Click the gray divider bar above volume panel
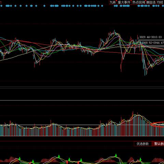164x164 pixels. point(82,100)
